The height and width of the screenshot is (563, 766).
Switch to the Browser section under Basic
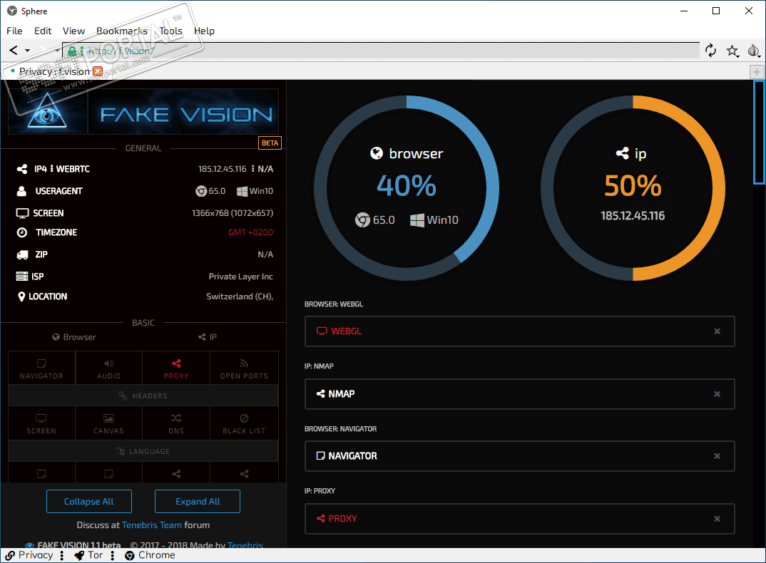(74, 337)
